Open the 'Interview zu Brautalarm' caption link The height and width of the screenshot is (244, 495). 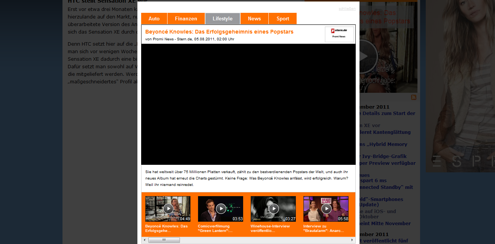pyautogui.click(x=324, y=228)
